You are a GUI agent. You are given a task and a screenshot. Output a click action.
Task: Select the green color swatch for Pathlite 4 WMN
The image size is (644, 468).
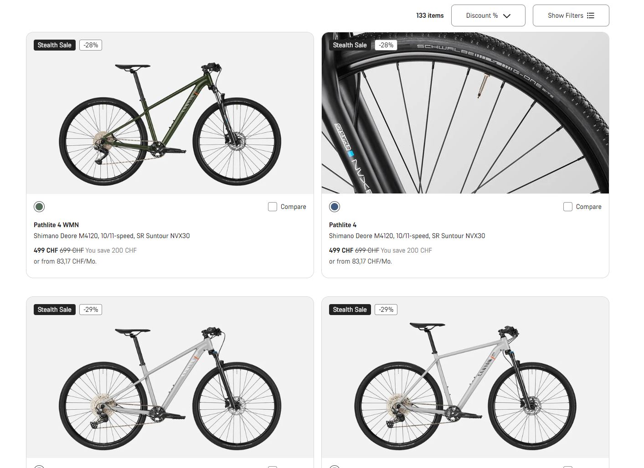pyautogui.click(x=39, y=207)
